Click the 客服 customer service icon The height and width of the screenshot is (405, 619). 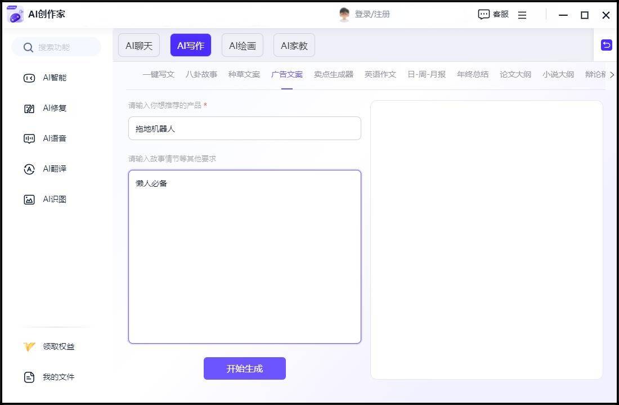(x=483, y=15)
